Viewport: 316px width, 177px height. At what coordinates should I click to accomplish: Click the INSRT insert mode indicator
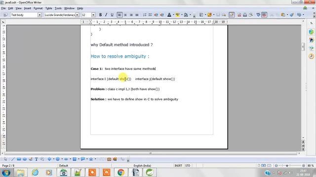[178, 166]
